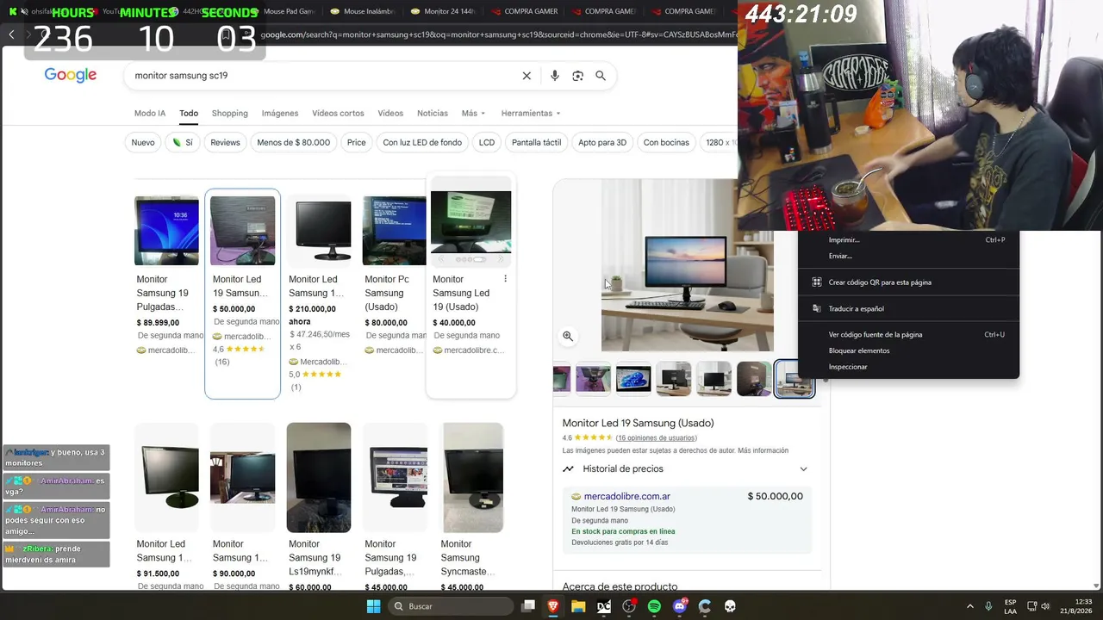Open the volume control in system tray
Image resolution: width=1103 pixels, height=620 pixels.
tap(1045, 606)
